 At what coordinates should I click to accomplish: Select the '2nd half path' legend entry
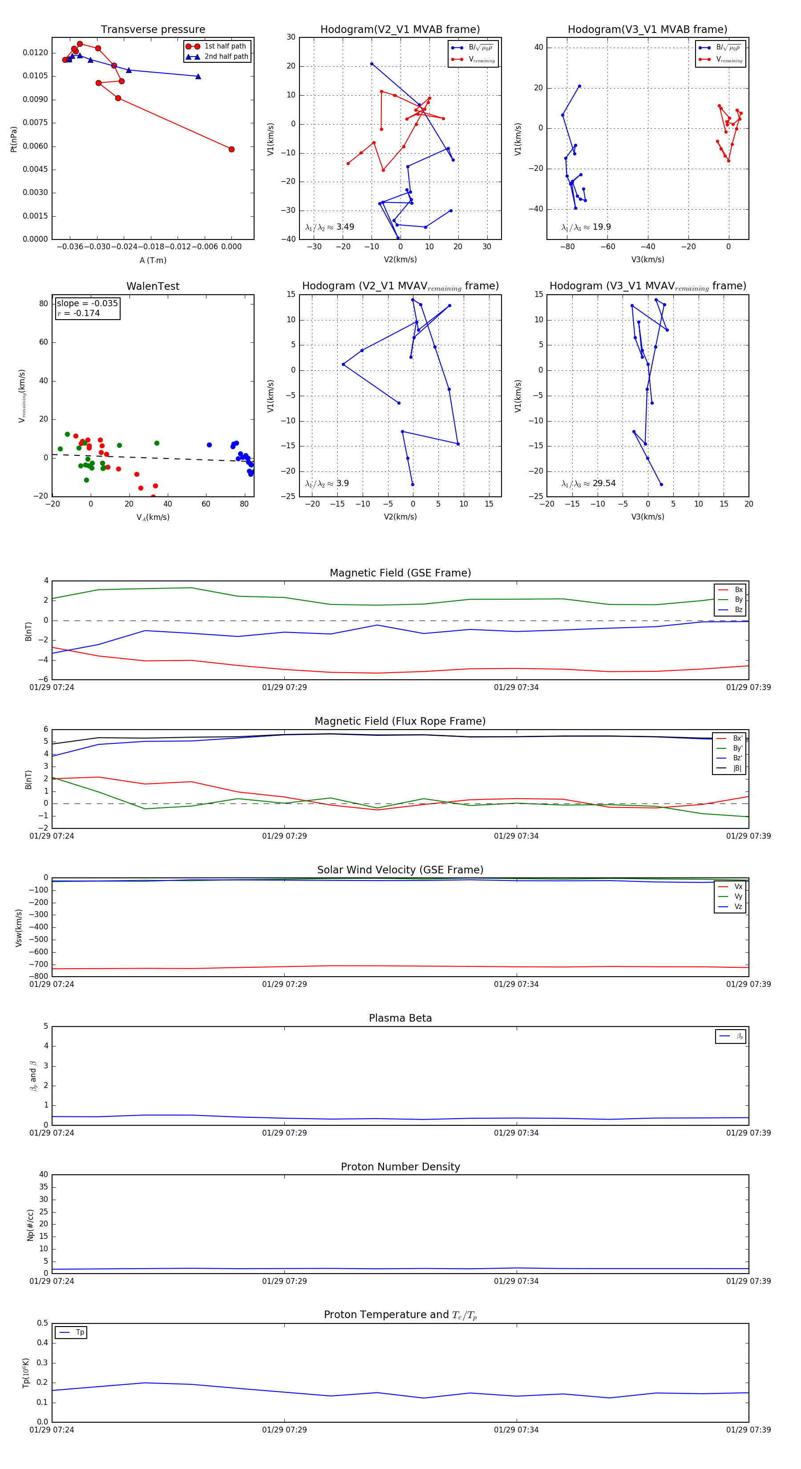[x=217, y=57]
